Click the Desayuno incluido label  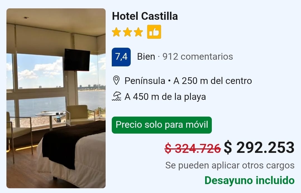[249, 180]
